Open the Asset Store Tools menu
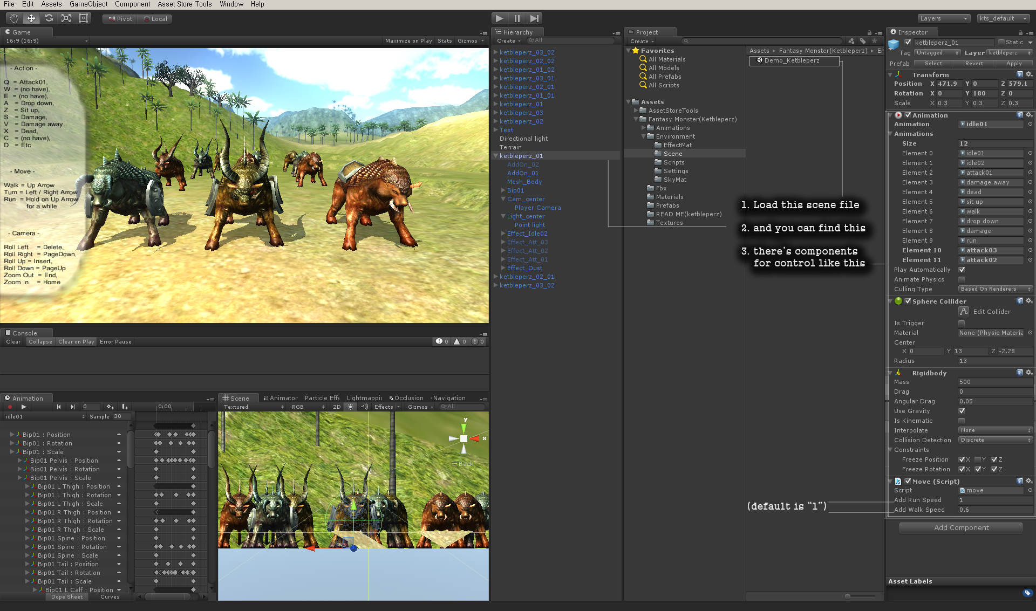Image resolution: width=1036 pixels, height=611 pixels. (x=185, y=4)
